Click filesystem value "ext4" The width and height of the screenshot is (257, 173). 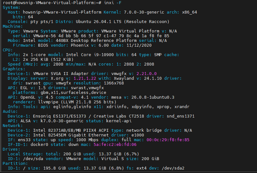(x=142, y=168)
